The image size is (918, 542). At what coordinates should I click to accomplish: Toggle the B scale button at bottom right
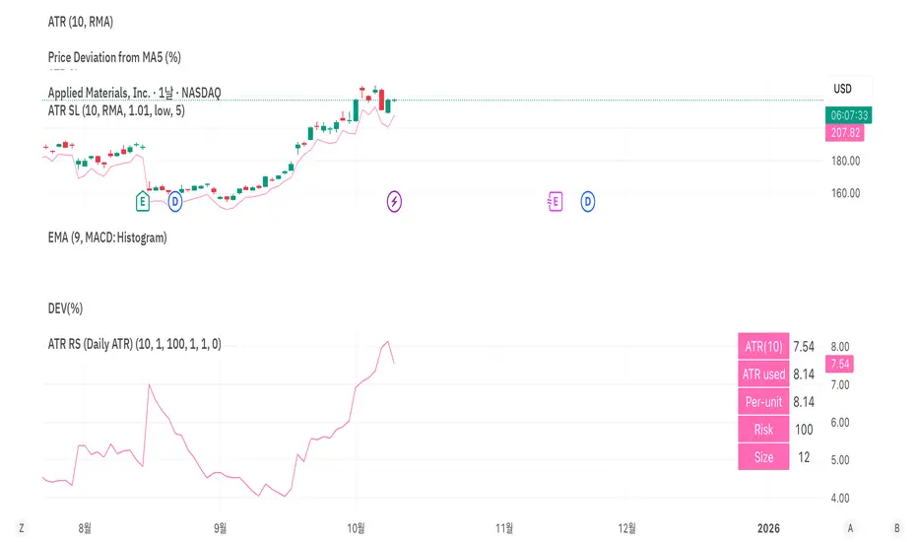tap(897, 527)
